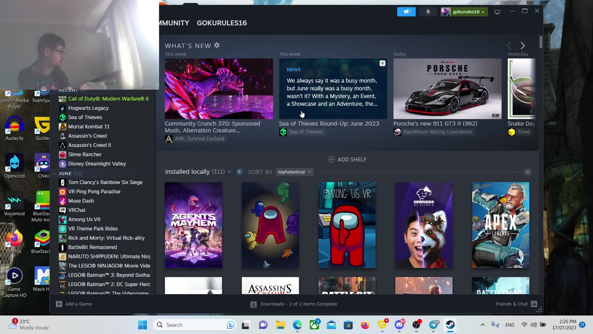Open Apex Legends game cover
Screen dimensions: 593x334
[x=501, y=225]
